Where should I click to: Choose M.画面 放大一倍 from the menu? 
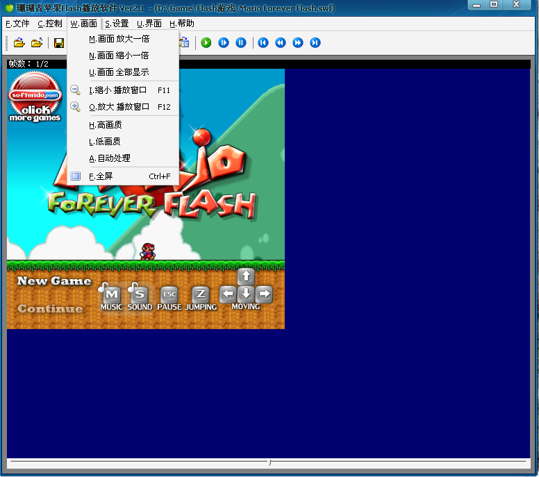coord(123,39)
